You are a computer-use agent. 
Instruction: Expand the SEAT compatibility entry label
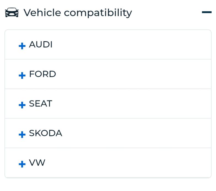coord(41,104)
